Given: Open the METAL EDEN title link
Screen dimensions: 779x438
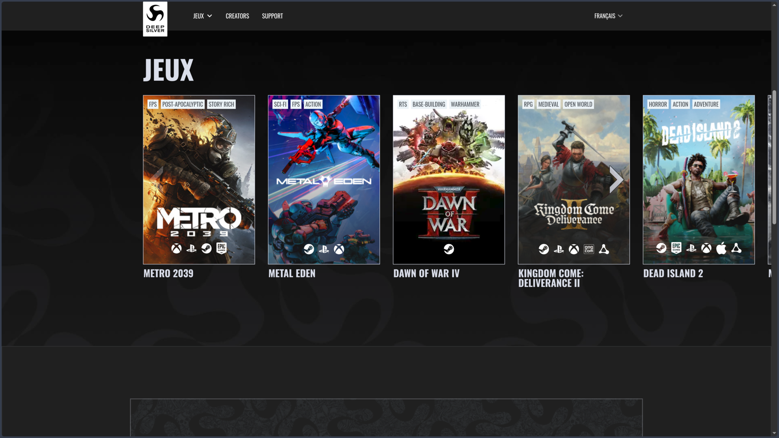Looking at the screenshot, I should click(x=292, y=273).
